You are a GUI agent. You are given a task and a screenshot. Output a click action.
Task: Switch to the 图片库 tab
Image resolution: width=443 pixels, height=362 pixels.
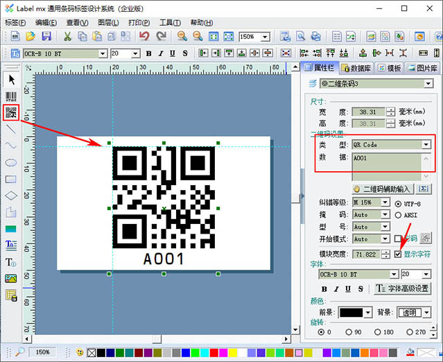click(423, 68)
